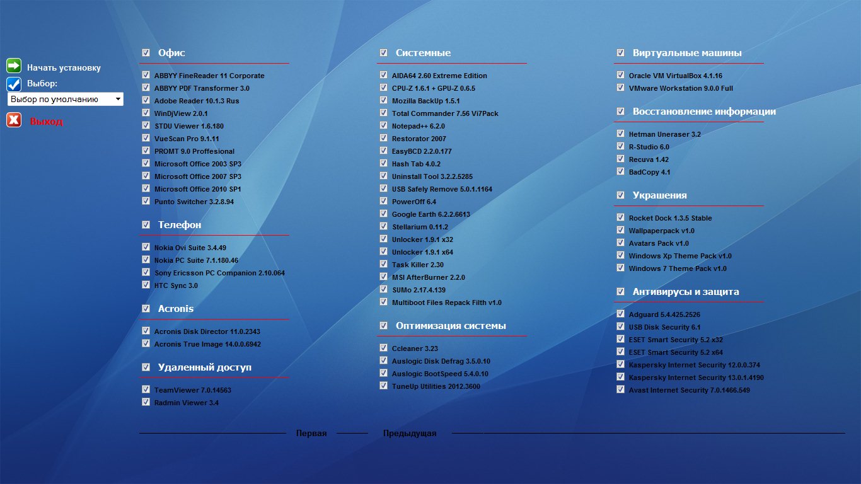Screen dimensions: 861x484
Task: Uncheck ABBYY FineReader 11 Corporate
Action: (x=146, y=76)
